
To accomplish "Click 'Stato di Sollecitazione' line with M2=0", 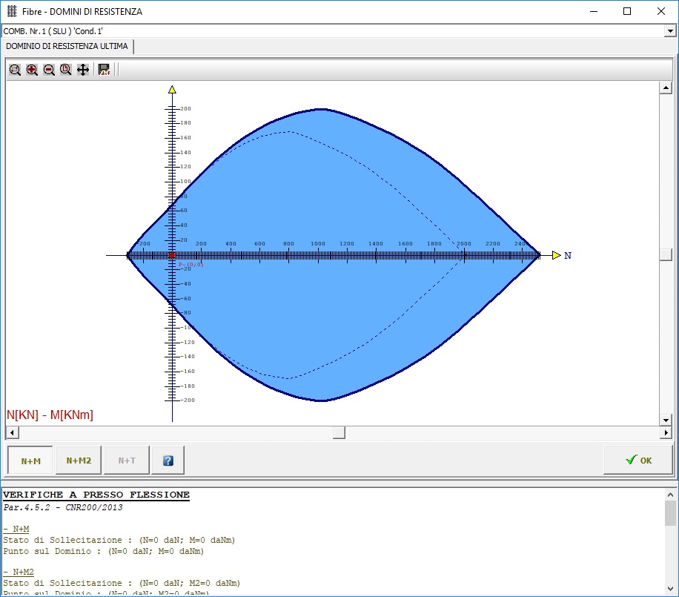I will click(x=122, y=583).
